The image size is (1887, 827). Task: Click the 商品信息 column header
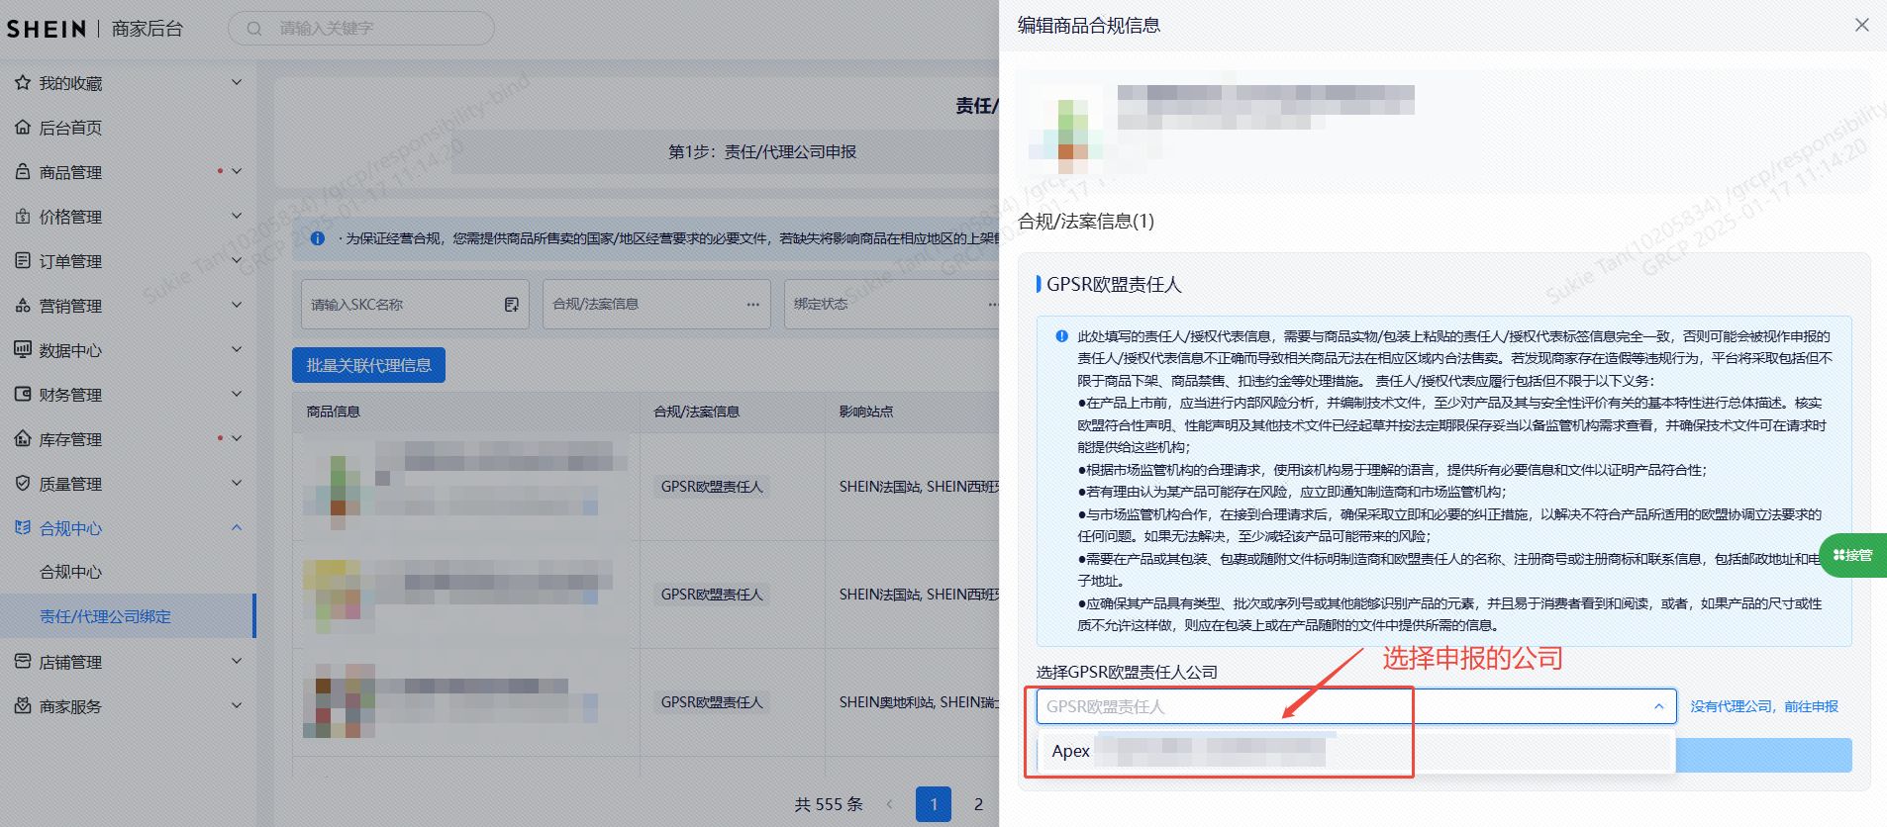[333, 412]
